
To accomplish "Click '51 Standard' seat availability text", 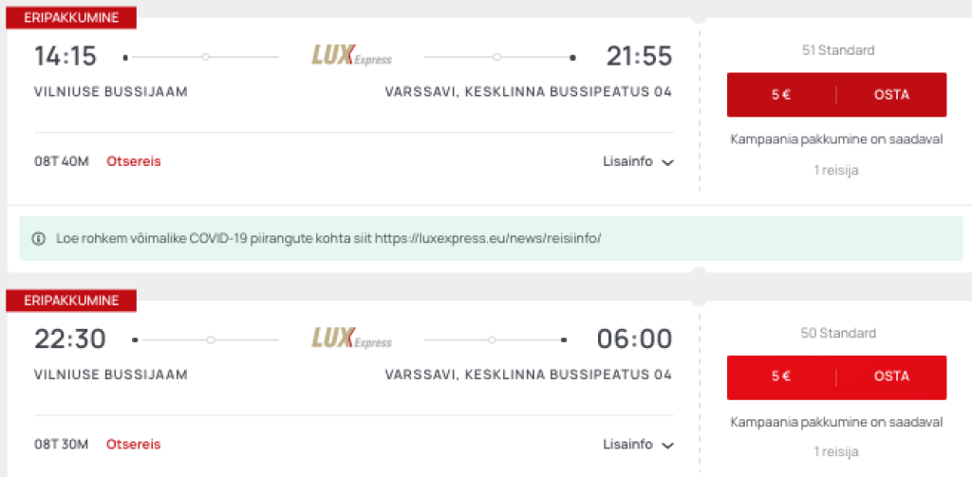I will click(x=836, y=50).
